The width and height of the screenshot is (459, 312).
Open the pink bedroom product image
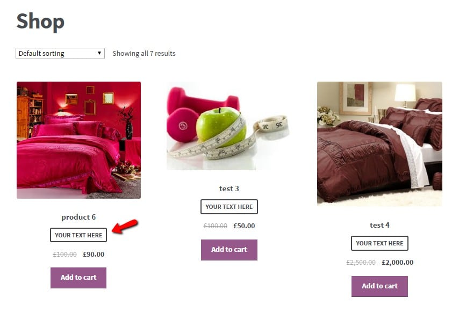tap(79, 140)
